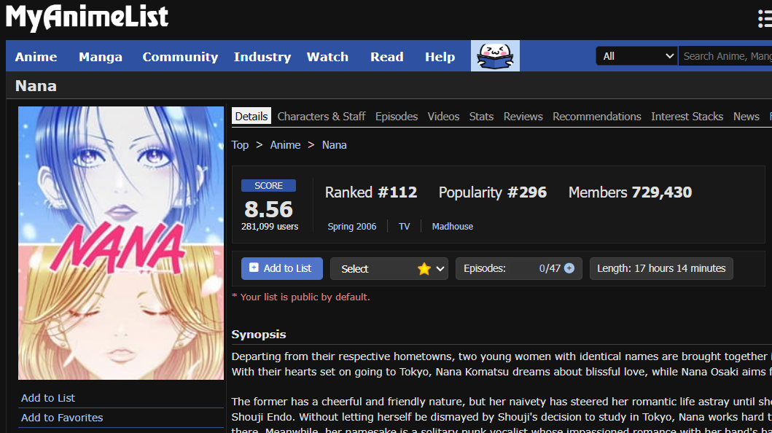Click Add to Favorites link
The image size is (772, 433).
pyautogui.click(x=62, y=418)
